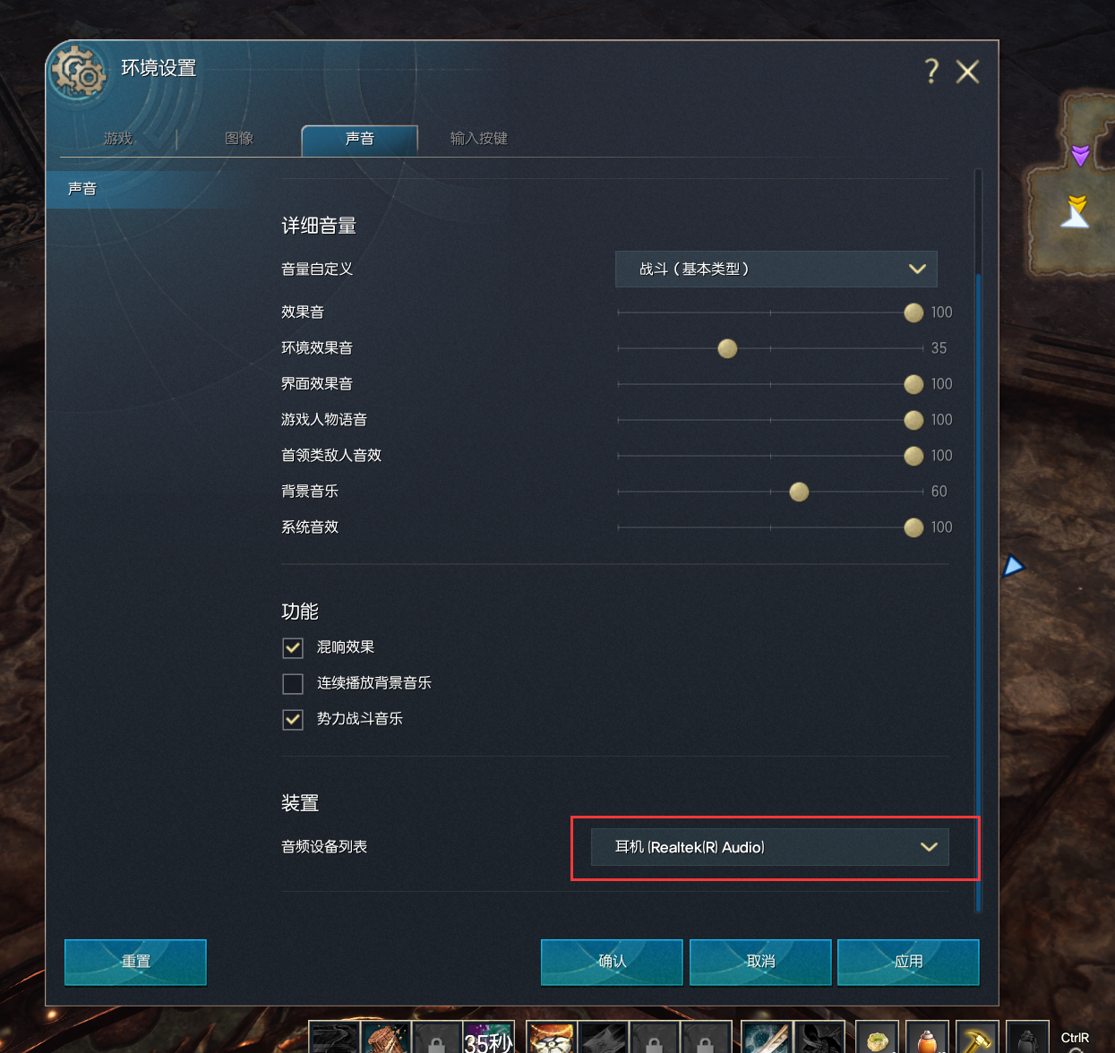Click the purple arrow marker on minimap
1115x1053 pixels.
[1080, 155]
